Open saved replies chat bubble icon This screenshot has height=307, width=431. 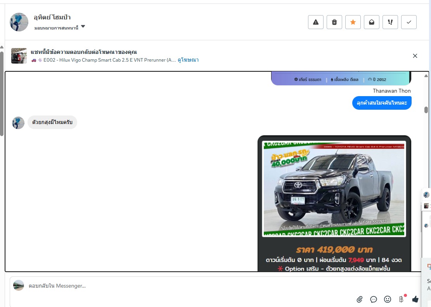[x=374, y=299]
